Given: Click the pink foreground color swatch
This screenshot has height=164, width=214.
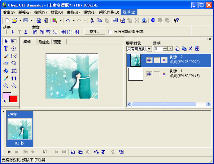Looking at the screenshot, I should pos(6,95).
